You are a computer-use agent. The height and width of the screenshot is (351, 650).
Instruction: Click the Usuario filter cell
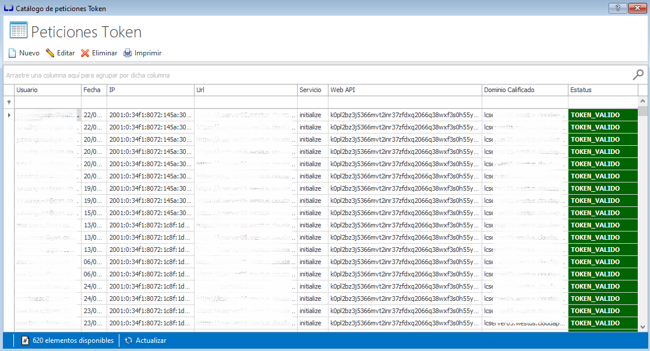pos(48,102)
